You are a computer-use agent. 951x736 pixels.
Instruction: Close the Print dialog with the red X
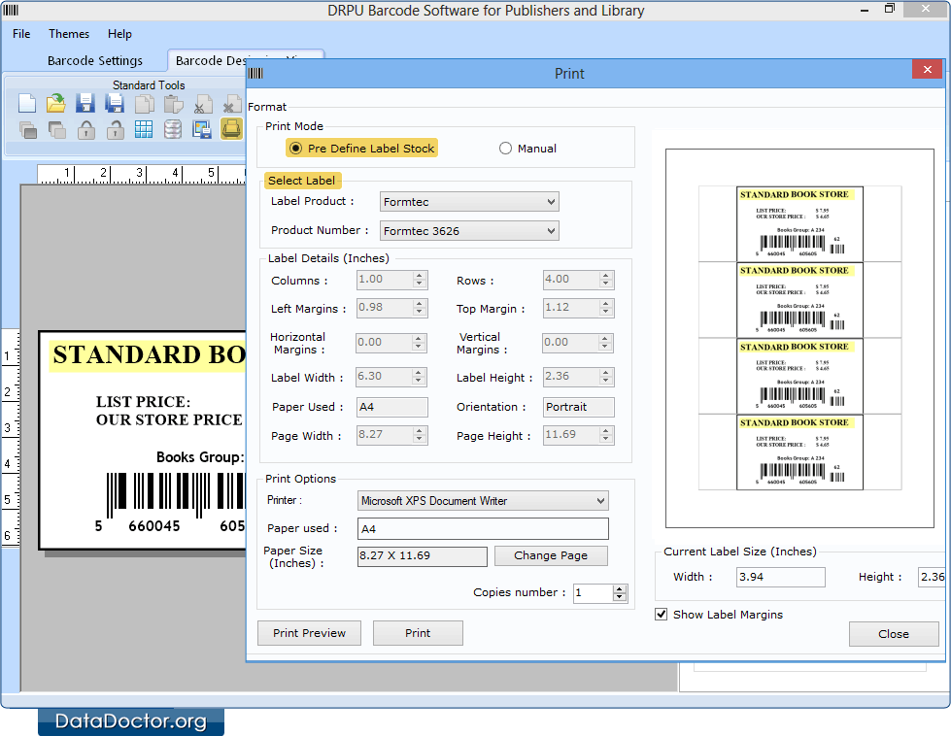(x=928, y=69)
